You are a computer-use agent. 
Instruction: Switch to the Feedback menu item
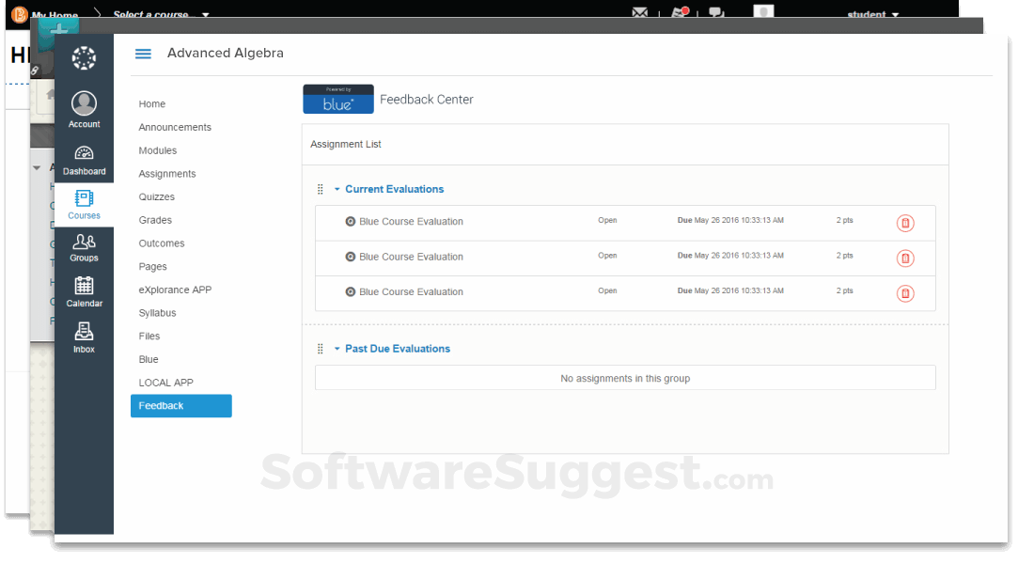click(161, 405)
